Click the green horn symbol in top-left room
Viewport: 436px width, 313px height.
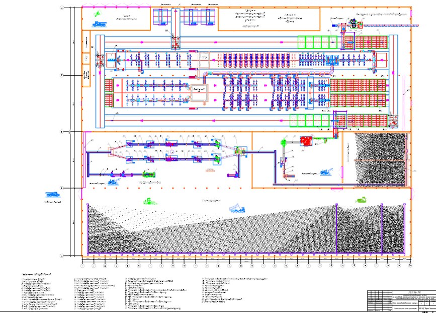click(98, 14)
